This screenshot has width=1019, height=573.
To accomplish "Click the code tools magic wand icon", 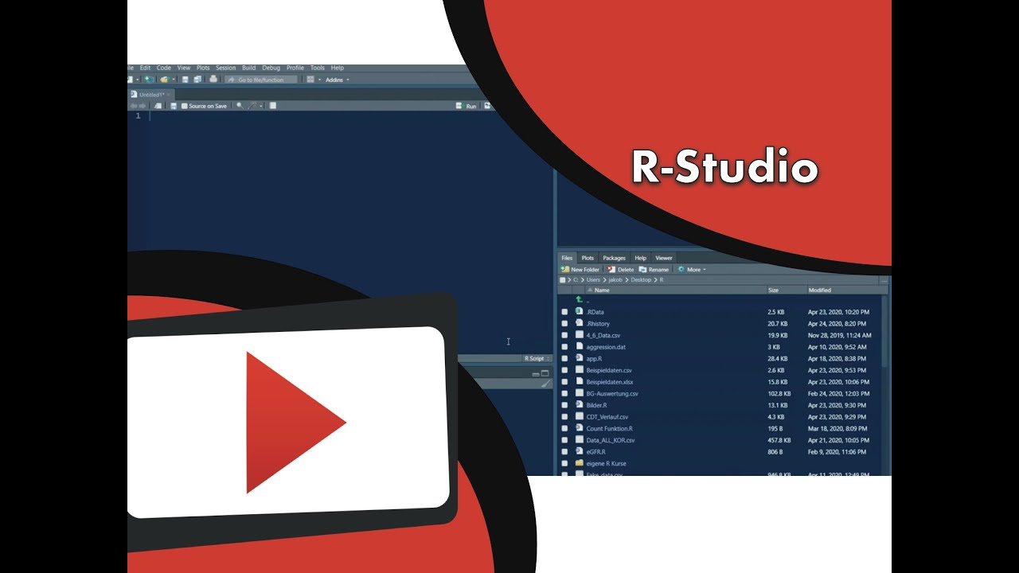I will pyautogui.click(x=252, y=106).
